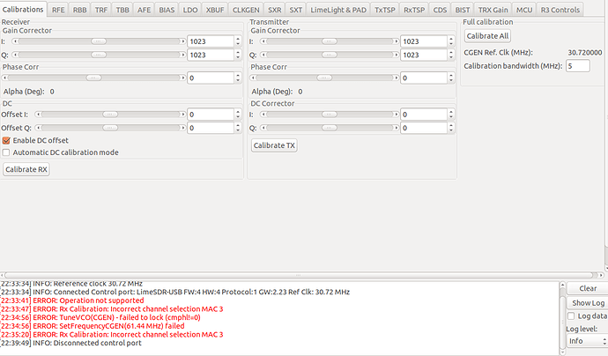Switch to the RFE tab
The height and width of the screenshot is (356, 608).
58,10
